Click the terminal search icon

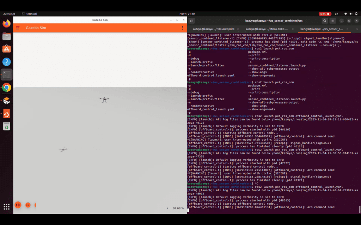pyautogui.click(x=325, y=21)
